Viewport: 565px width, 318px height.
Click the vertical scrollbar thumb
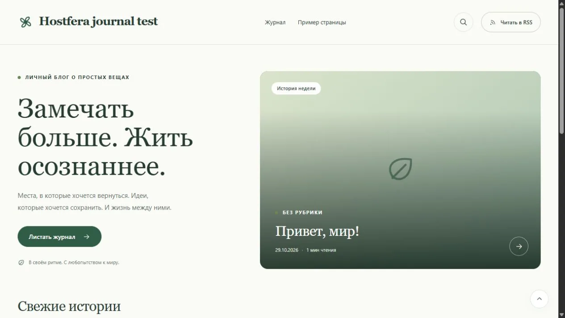(562, 70)
